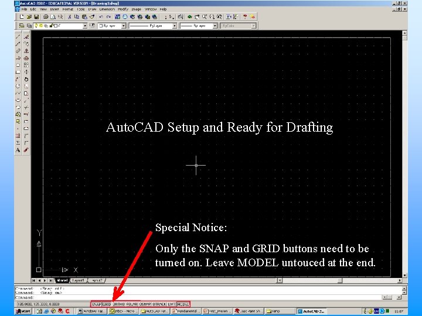Open the Modify menu

pos(123,9)
